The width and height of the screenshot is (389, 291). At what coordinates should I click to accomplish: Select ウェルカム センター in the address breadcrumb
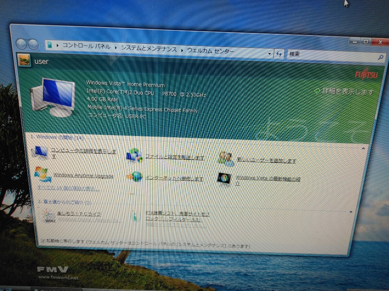click(x=210, y=51)
